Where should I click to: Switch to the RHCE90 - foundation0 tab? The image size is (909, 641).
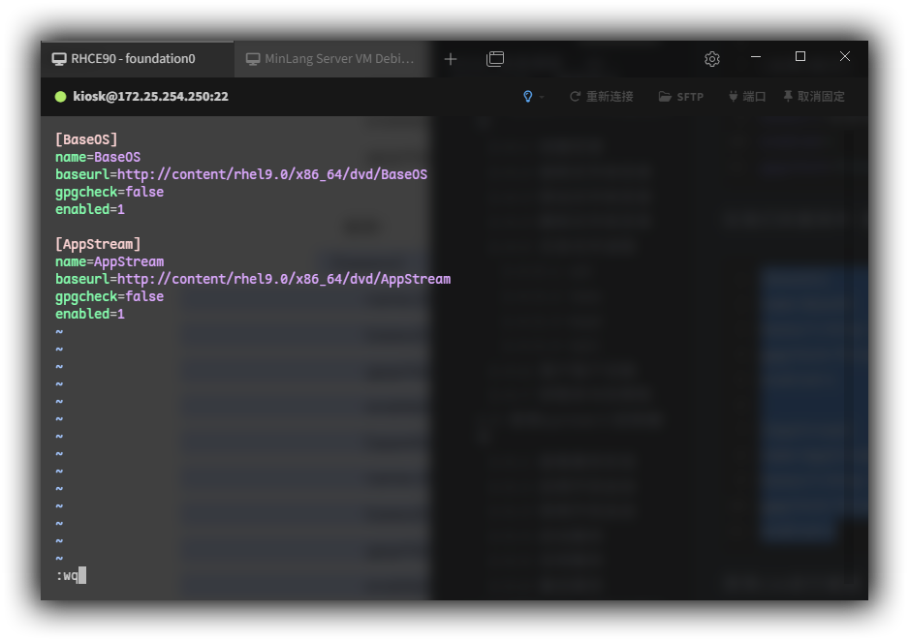tap(133, 59)
